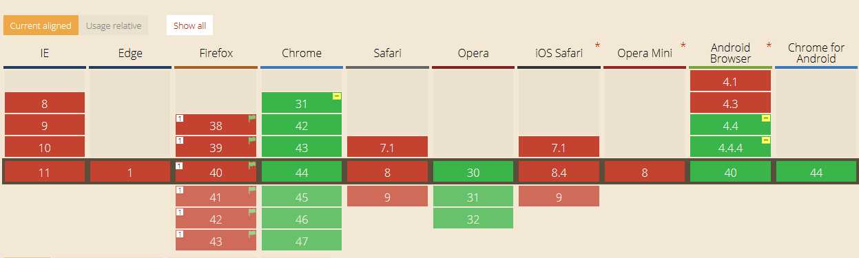Click the yellow prefix badge on Chrome 31
This screenshot has width=859, height=258.
[x=337, y=96]
